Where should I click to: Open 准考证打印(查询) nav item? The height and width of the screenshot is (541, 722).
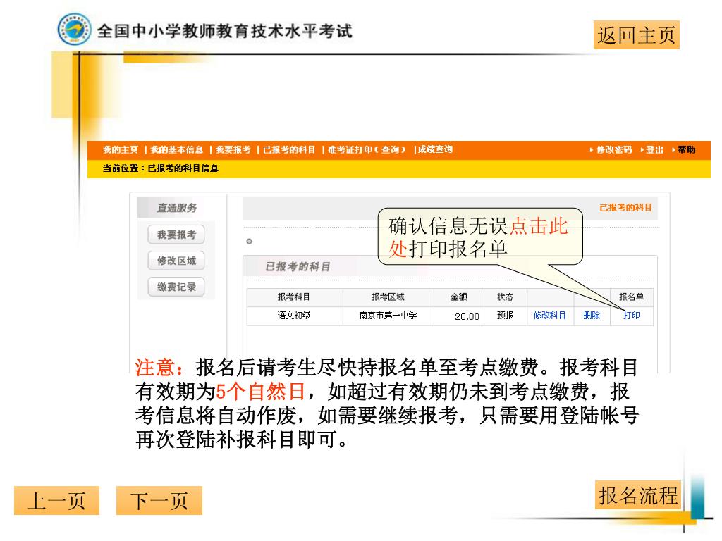tap(367, 149)
